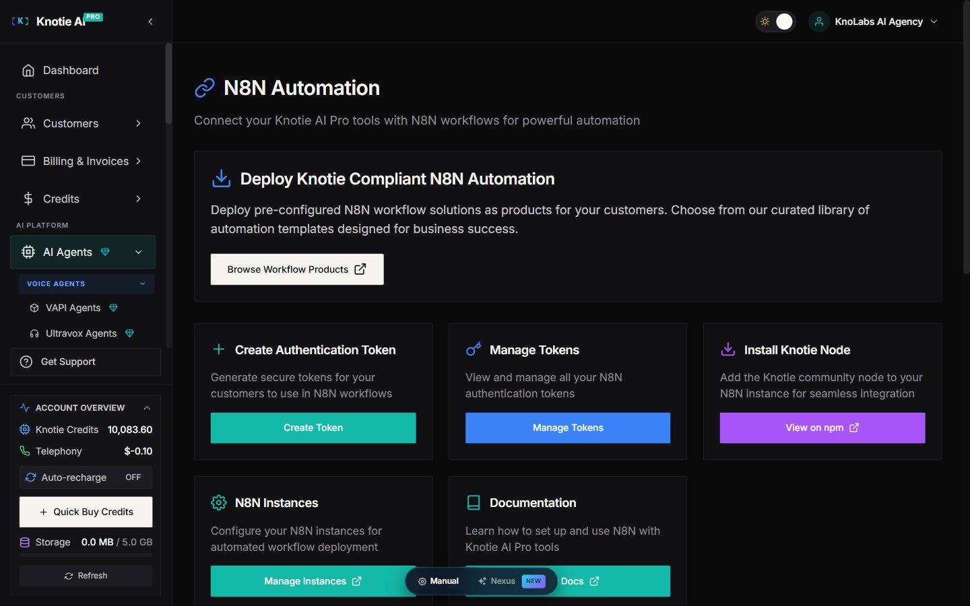Click the Credits dollar icon
This screenshot has width=970, height=606.
28,199
